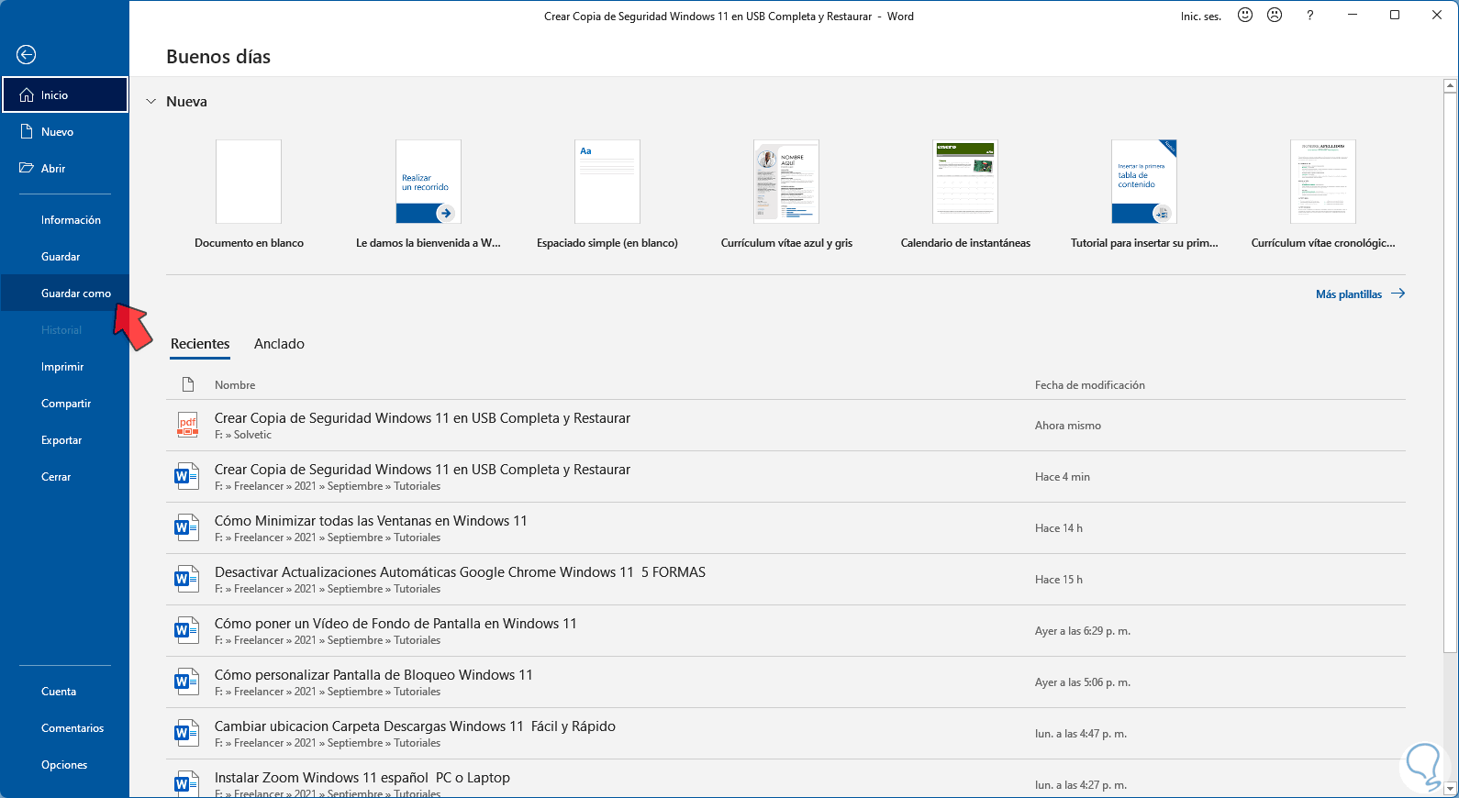Create a Documento en blanco
This screenshot has height=798, width=1459.
tap(249, 194)
